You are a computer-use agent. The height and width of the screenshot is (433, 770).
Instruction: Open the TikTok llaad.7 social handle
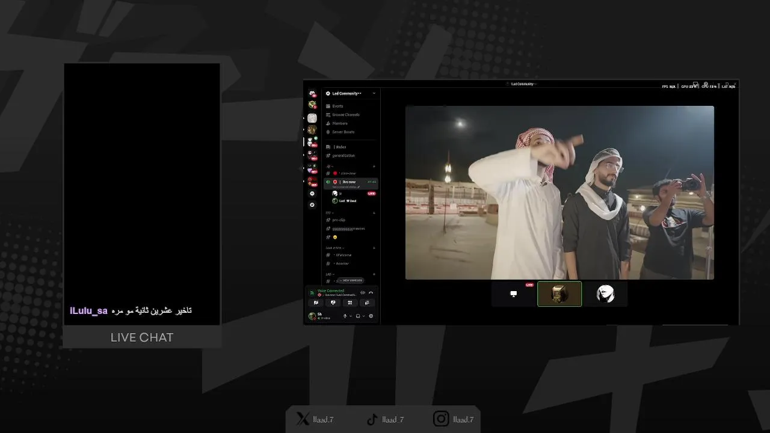(x=386, y=419)
